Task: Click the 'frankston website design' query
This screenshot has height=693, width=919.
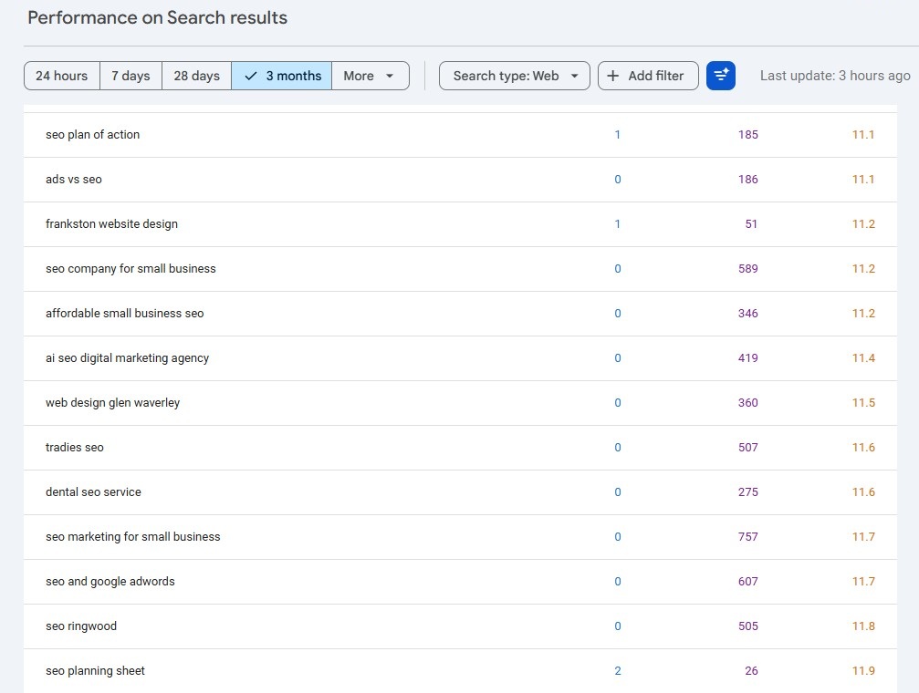Action: point(111,223)
